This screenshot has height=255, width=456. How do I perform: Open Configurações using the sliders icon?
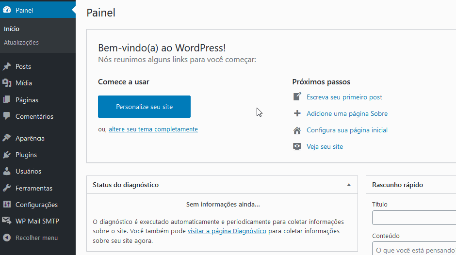7,205
